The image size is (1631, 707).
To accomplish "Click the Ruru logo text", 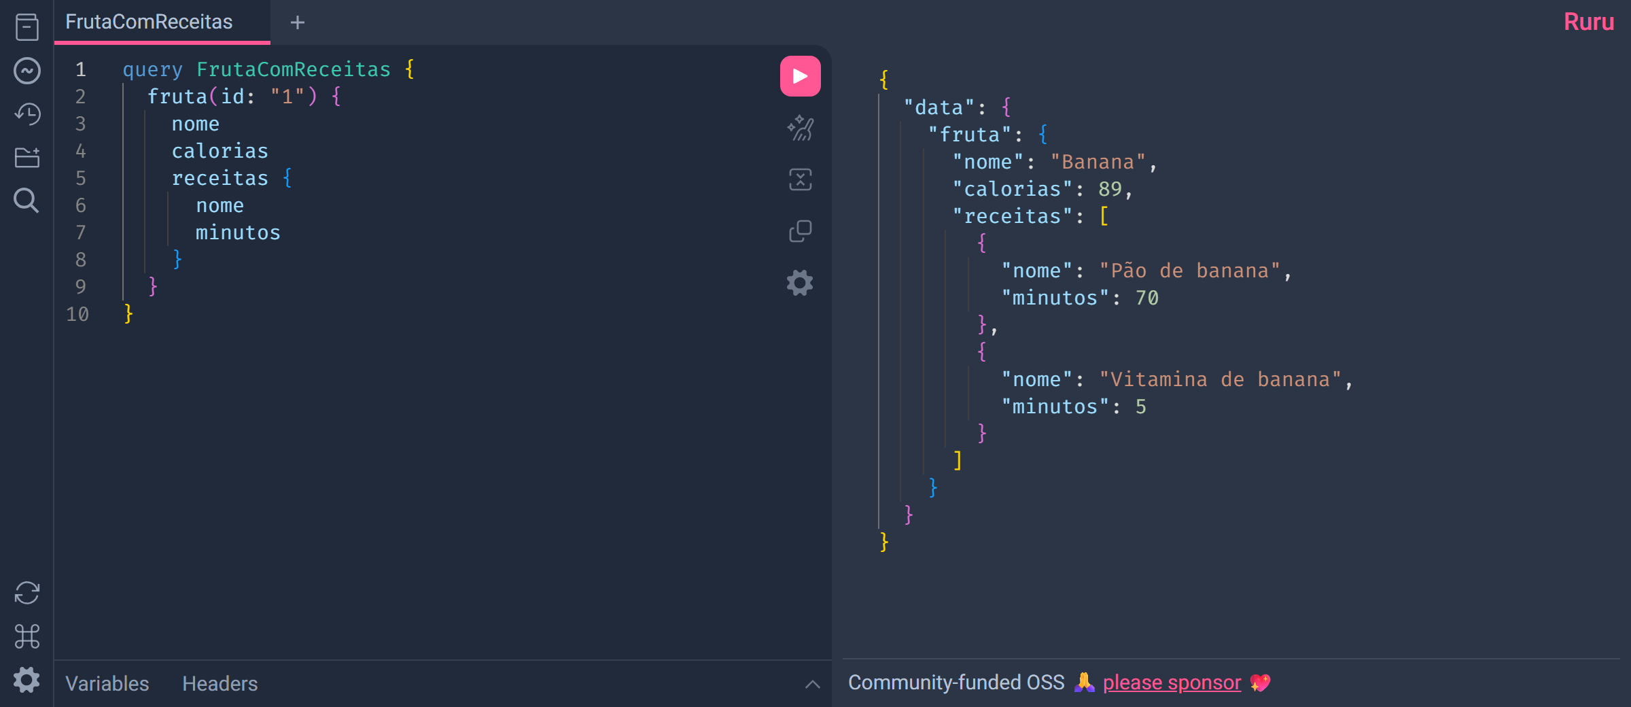I will [x=1588, y=22].
